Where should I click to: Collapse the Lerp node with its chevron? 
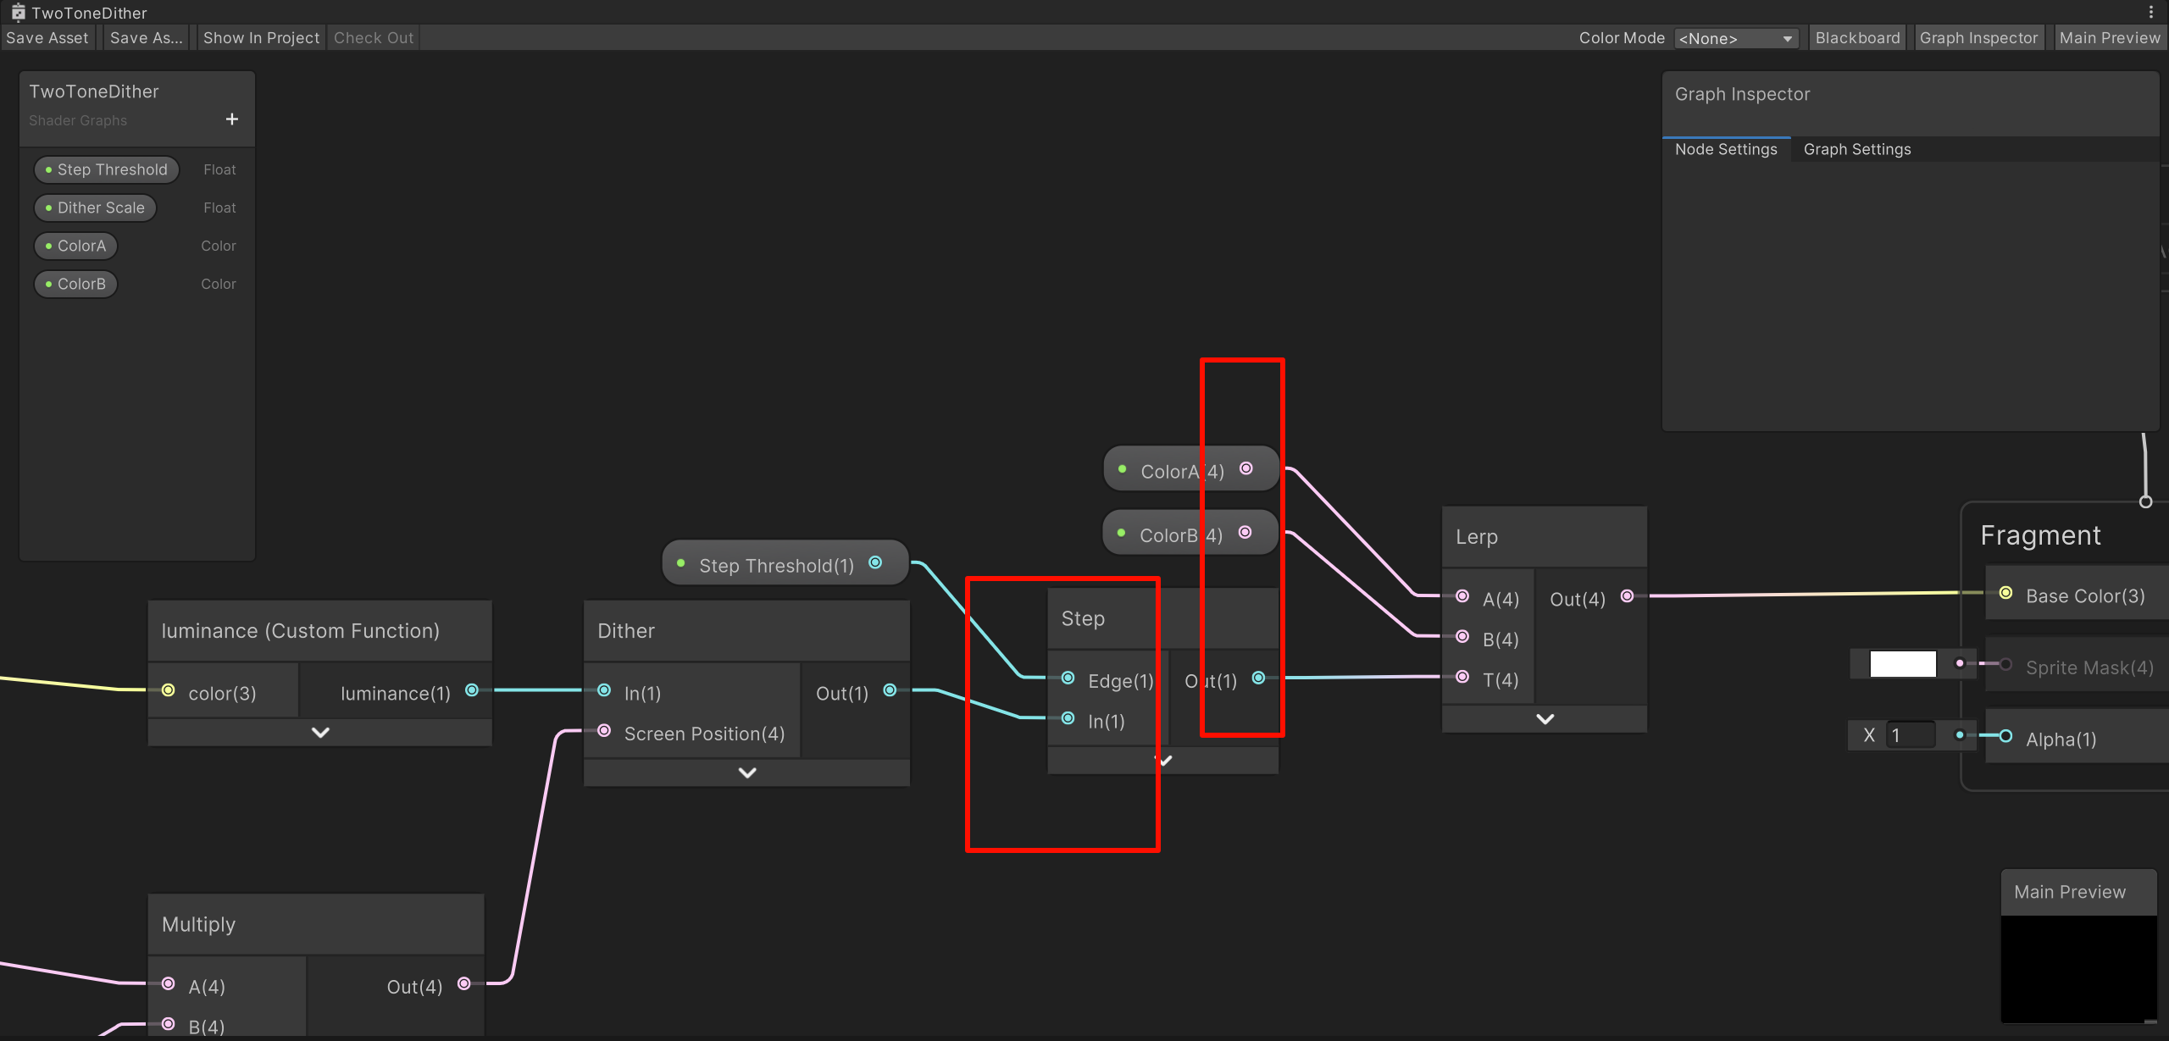tap(1545, 719)
